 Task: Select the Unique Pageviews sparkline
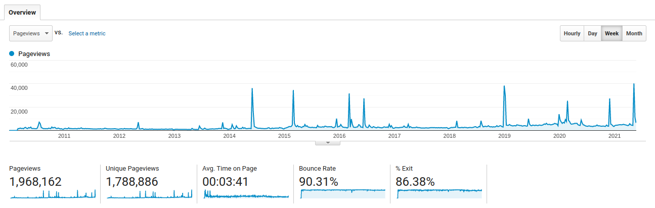[149, 194]
